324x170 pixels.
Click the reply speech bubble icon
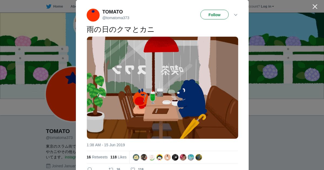point(90,169)
